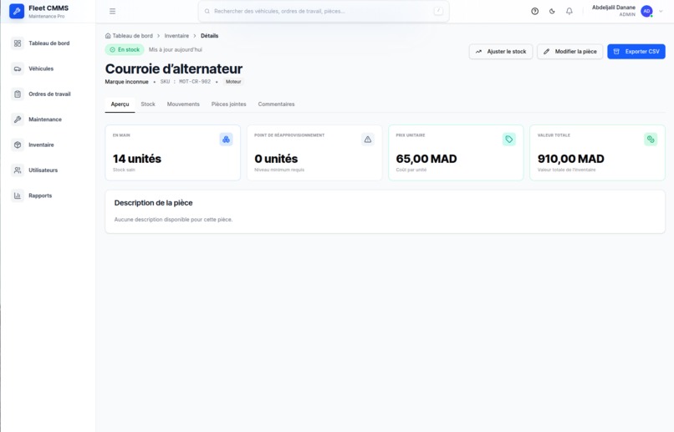Image resolution: width=674 pixels, height=432 pixels.
Task: Click the AD user avatar
Action: (646, 11)
